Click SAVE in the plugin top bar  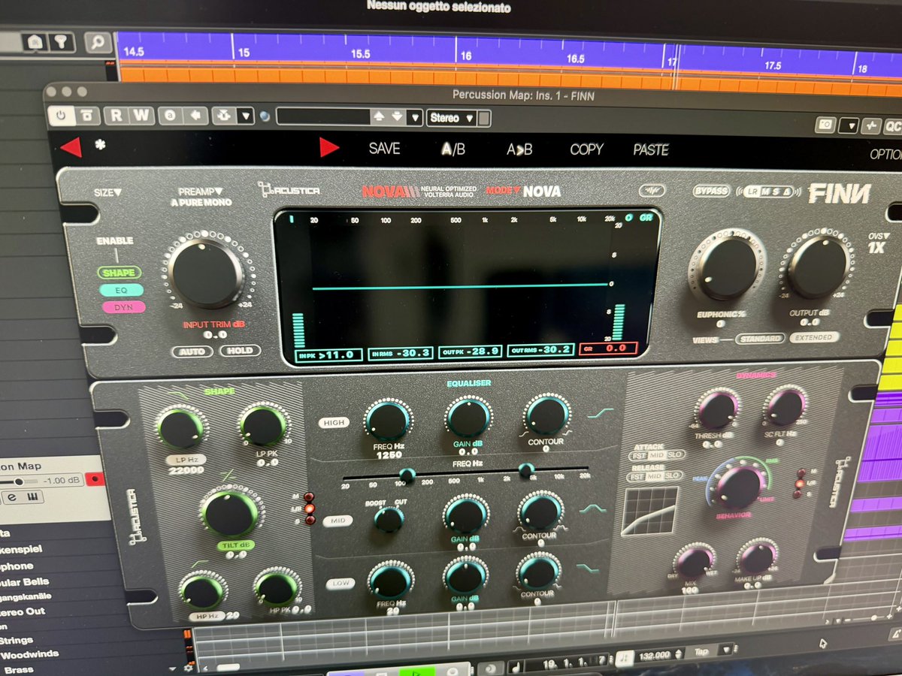(384, 149)
